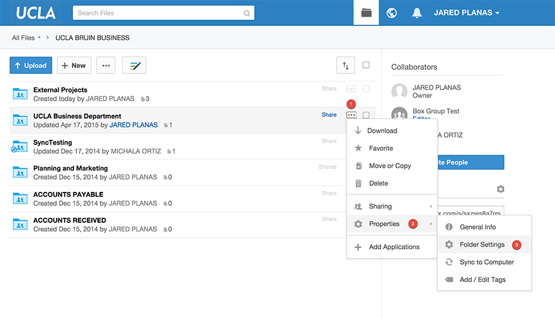Open the files folder icon in header

pyautogui.click(x=366, y=13)
